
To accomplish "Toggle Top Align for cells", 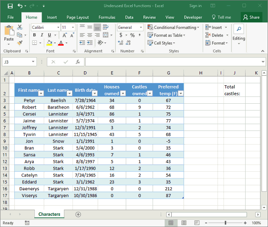I will pyautogui.click(x=82, y=27).
